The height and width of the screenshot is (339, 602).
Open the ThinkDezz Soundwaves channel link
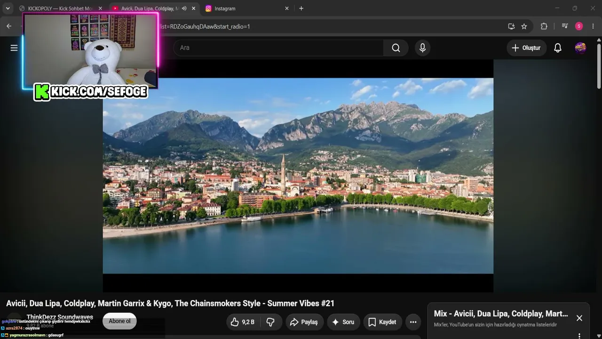60,317
